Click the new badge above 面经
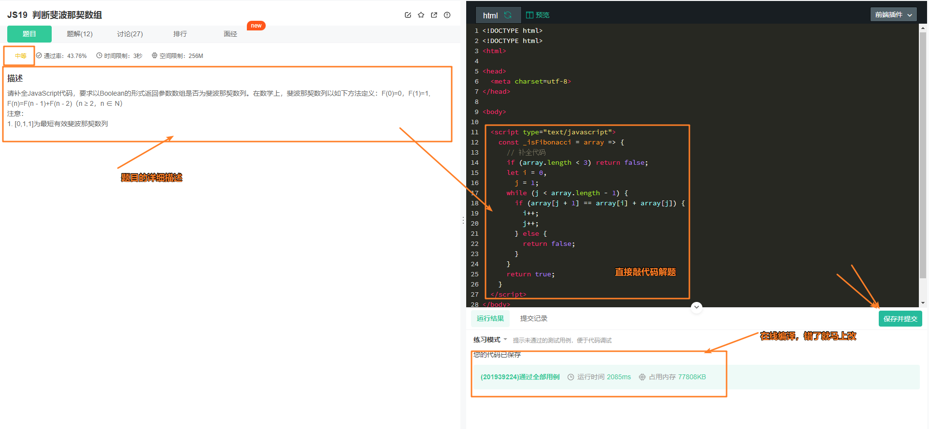929x429 pixels. (x=256, y=26)
